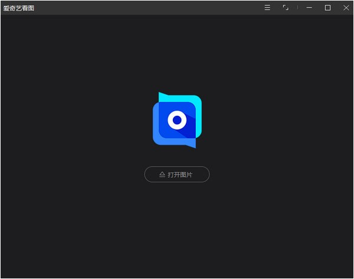Click empty canvas above the logo
This screenshot has height=279, width=354.
coord(177,53)
